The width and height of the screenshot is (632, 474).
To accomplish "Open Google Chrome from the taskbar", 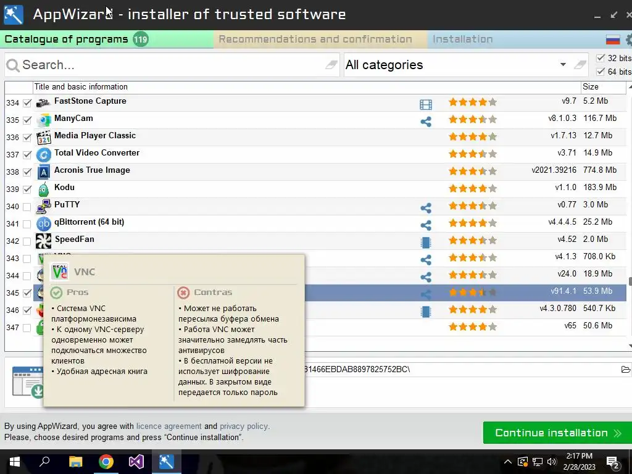I will coord(106,462).
